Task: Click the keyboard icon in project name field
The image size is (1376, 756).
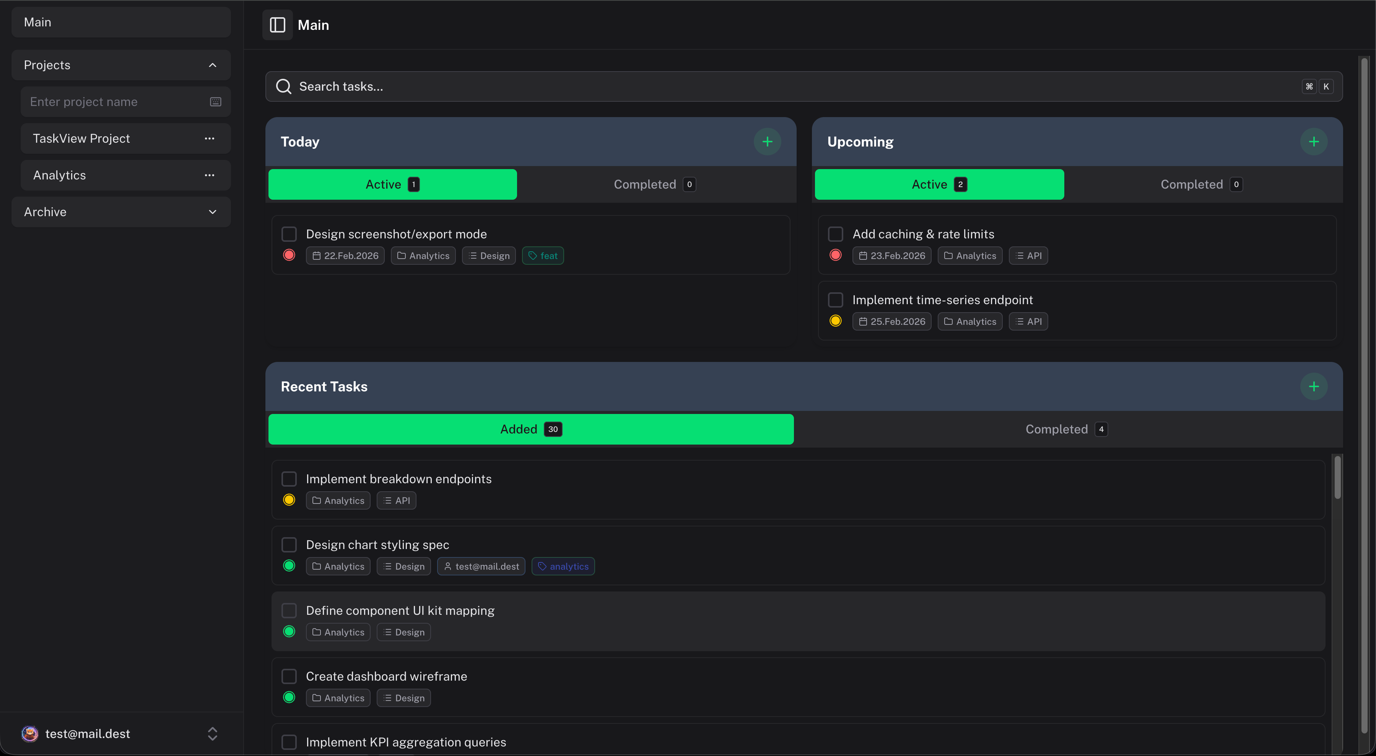Action: point(215,101)
